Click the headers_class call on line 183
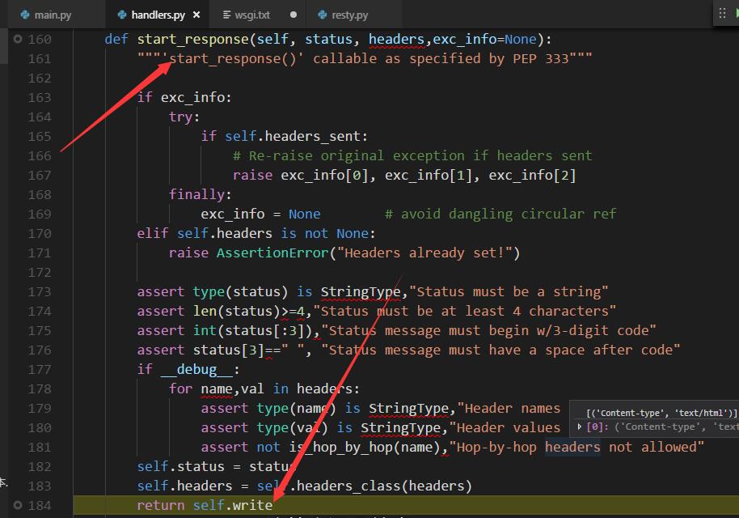 [x=348, y=486]
